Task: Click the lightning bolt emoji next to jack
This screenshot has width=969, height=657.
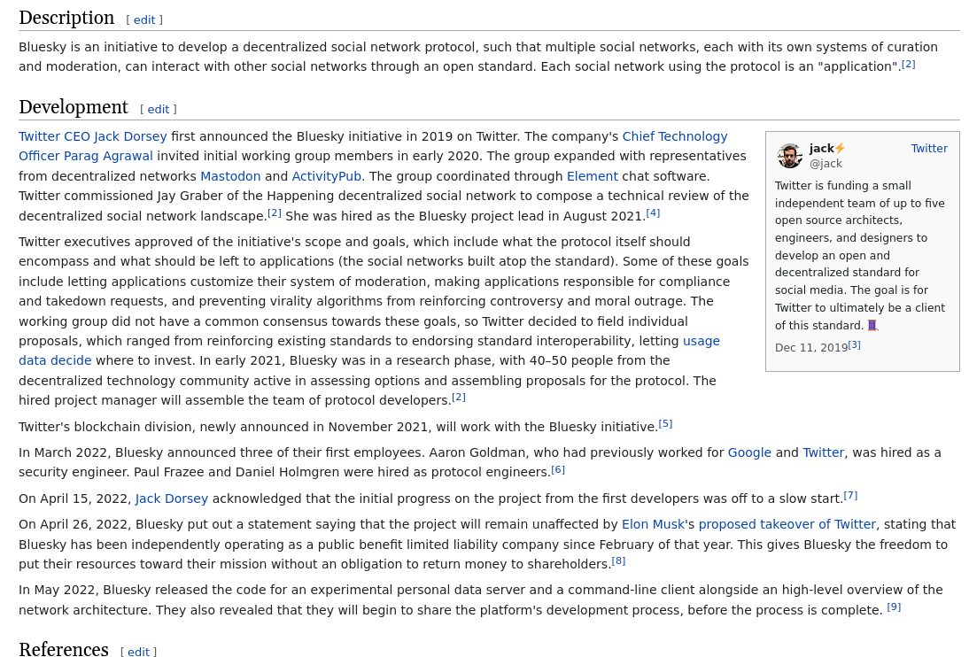Action: click(840, 149)
